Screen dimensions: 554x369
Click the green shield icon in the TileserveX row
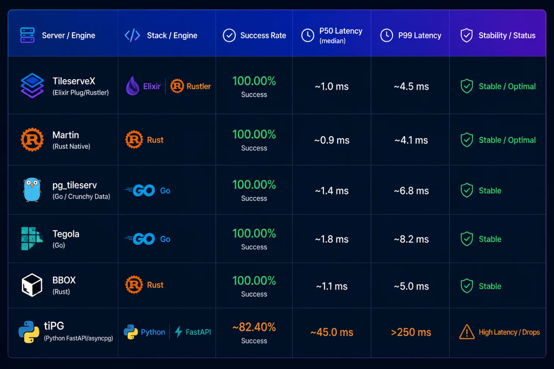pos(467,86)
